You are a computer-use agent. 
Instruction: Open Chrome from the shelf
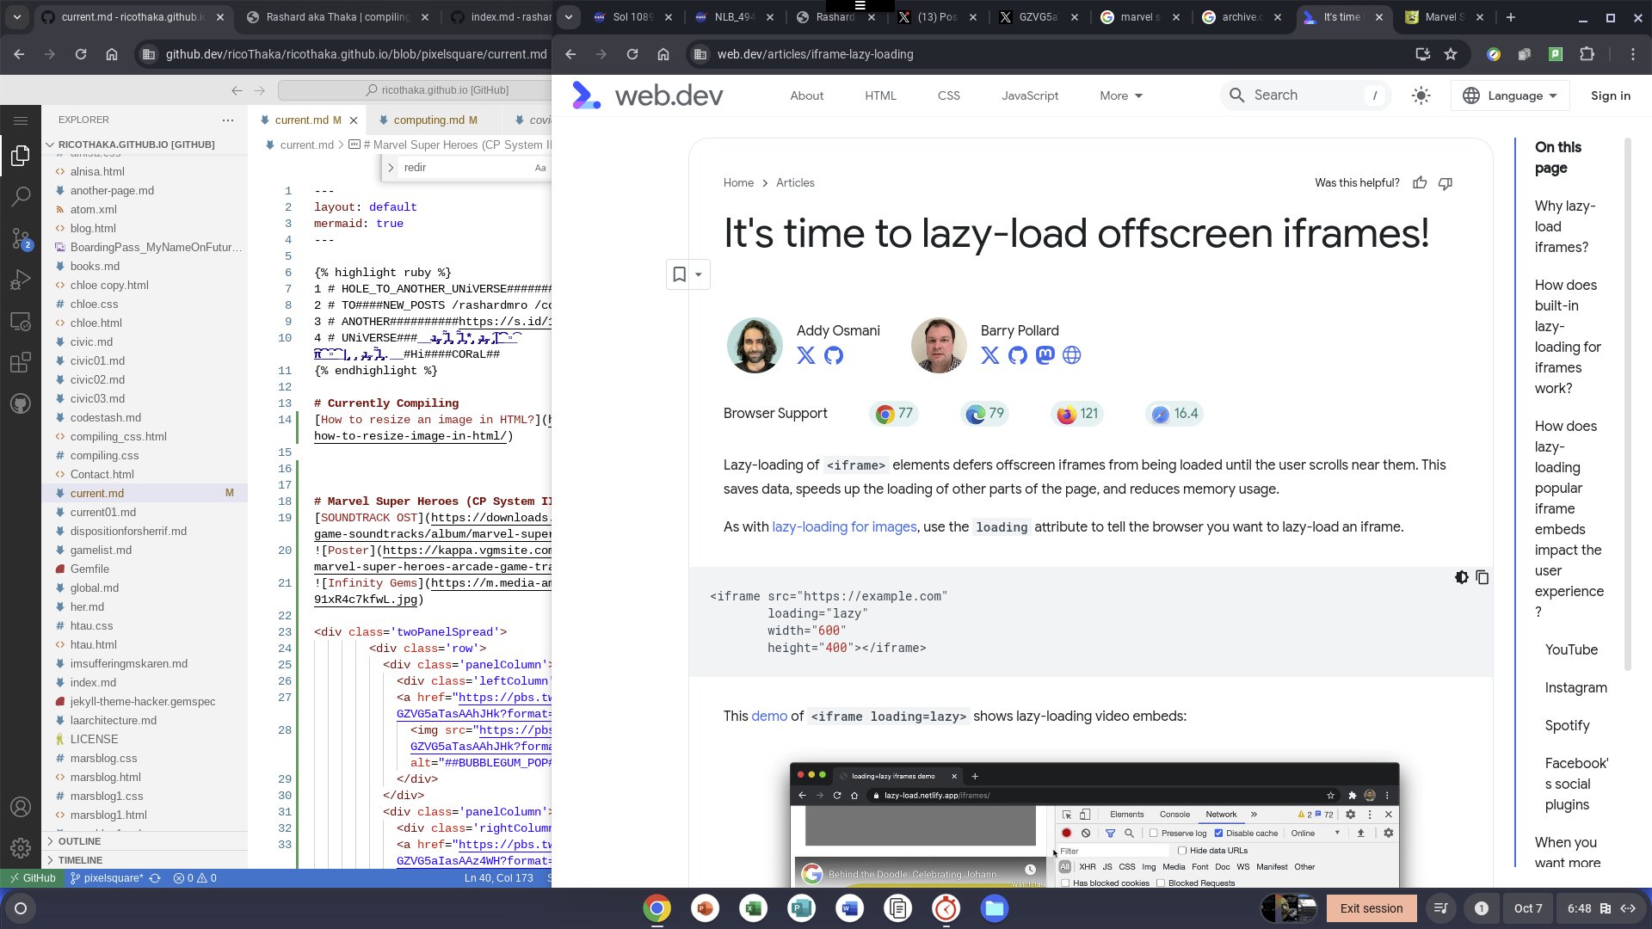coord(656,908)
